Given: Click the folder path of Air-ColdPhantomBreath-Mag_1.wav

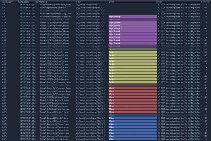Looking at the screenshot, I should [91, 14].
